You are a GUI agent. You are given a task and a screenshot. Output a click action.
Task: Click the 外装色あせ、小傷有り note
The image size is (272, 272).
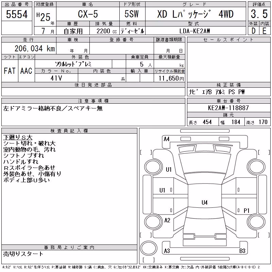coord(32,174)
